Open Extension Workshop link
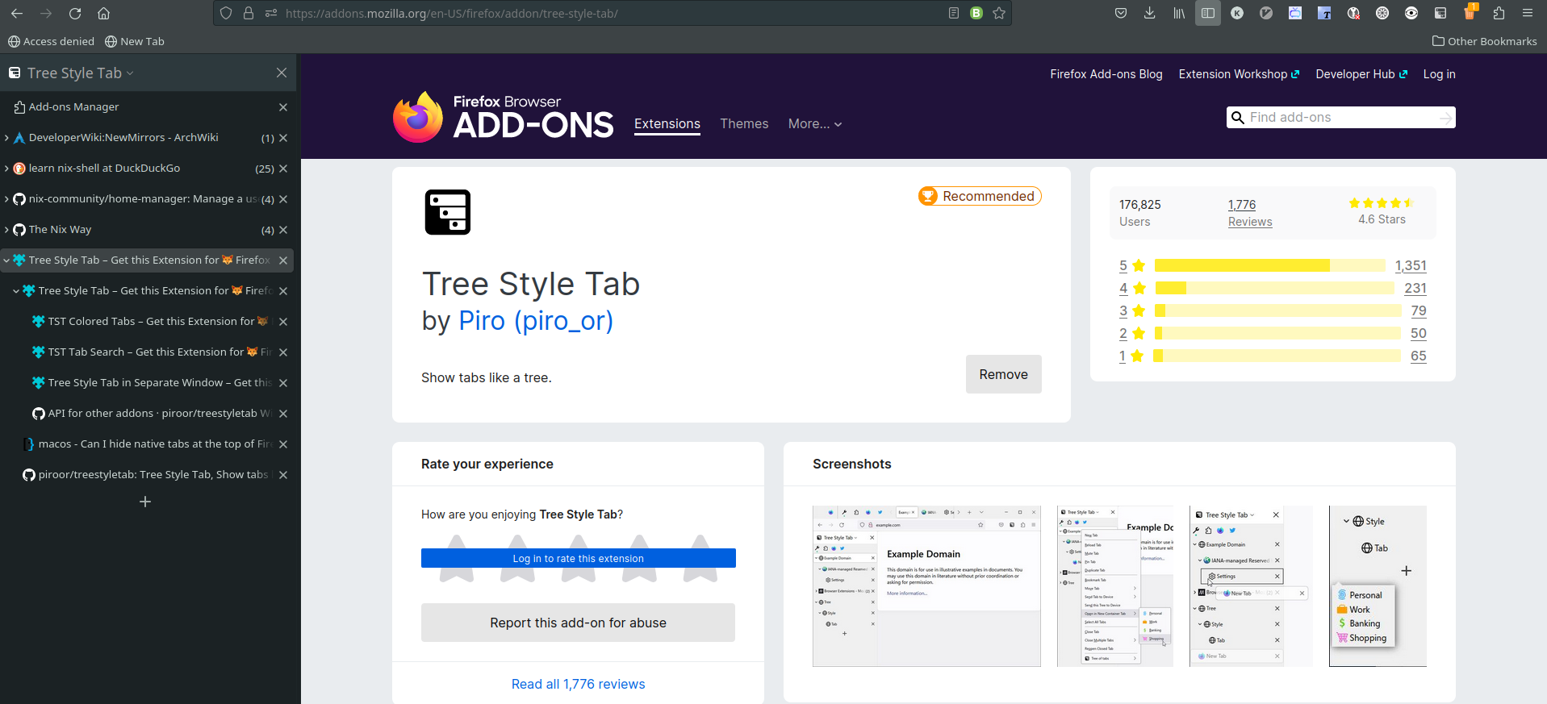Viewport: 1547px width, 704px height. coord(1239,74)
